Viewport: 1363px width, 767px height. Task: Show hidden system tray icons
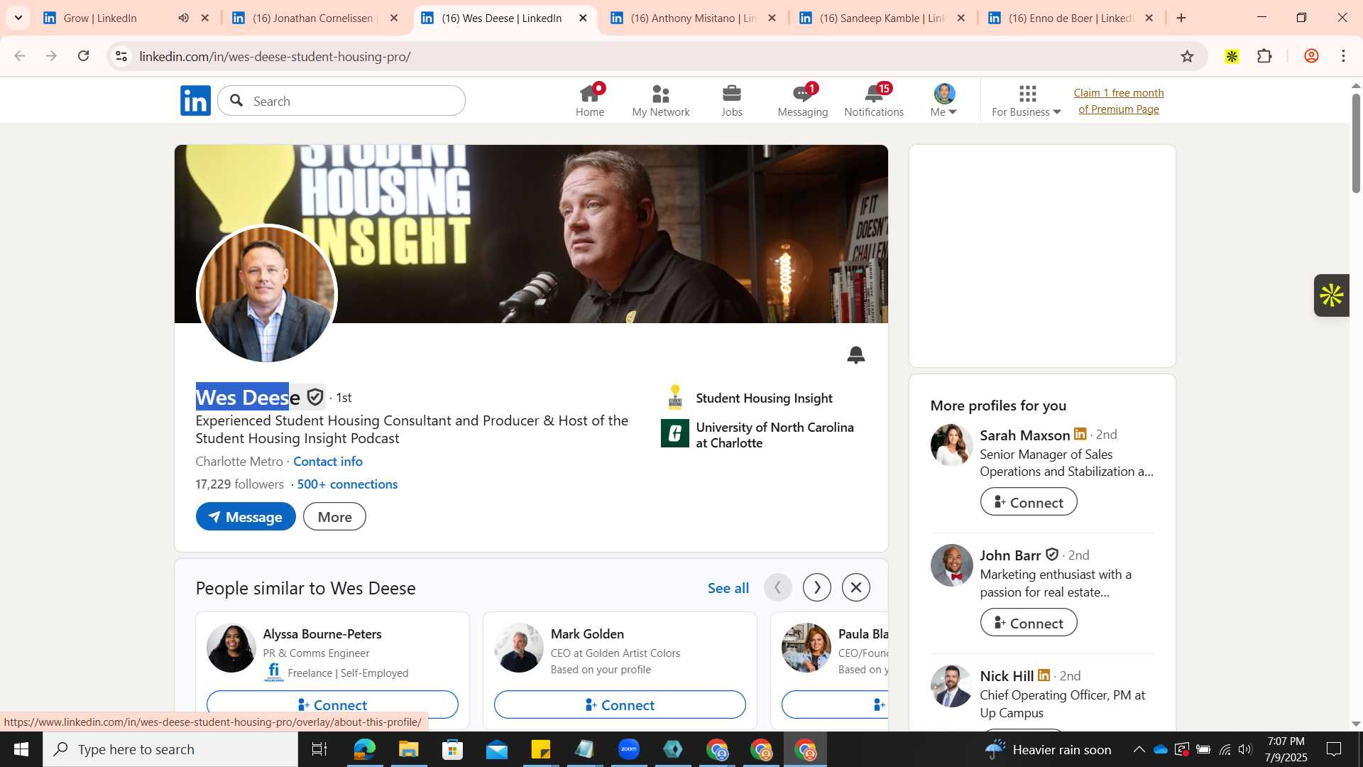pos(1139,749)
